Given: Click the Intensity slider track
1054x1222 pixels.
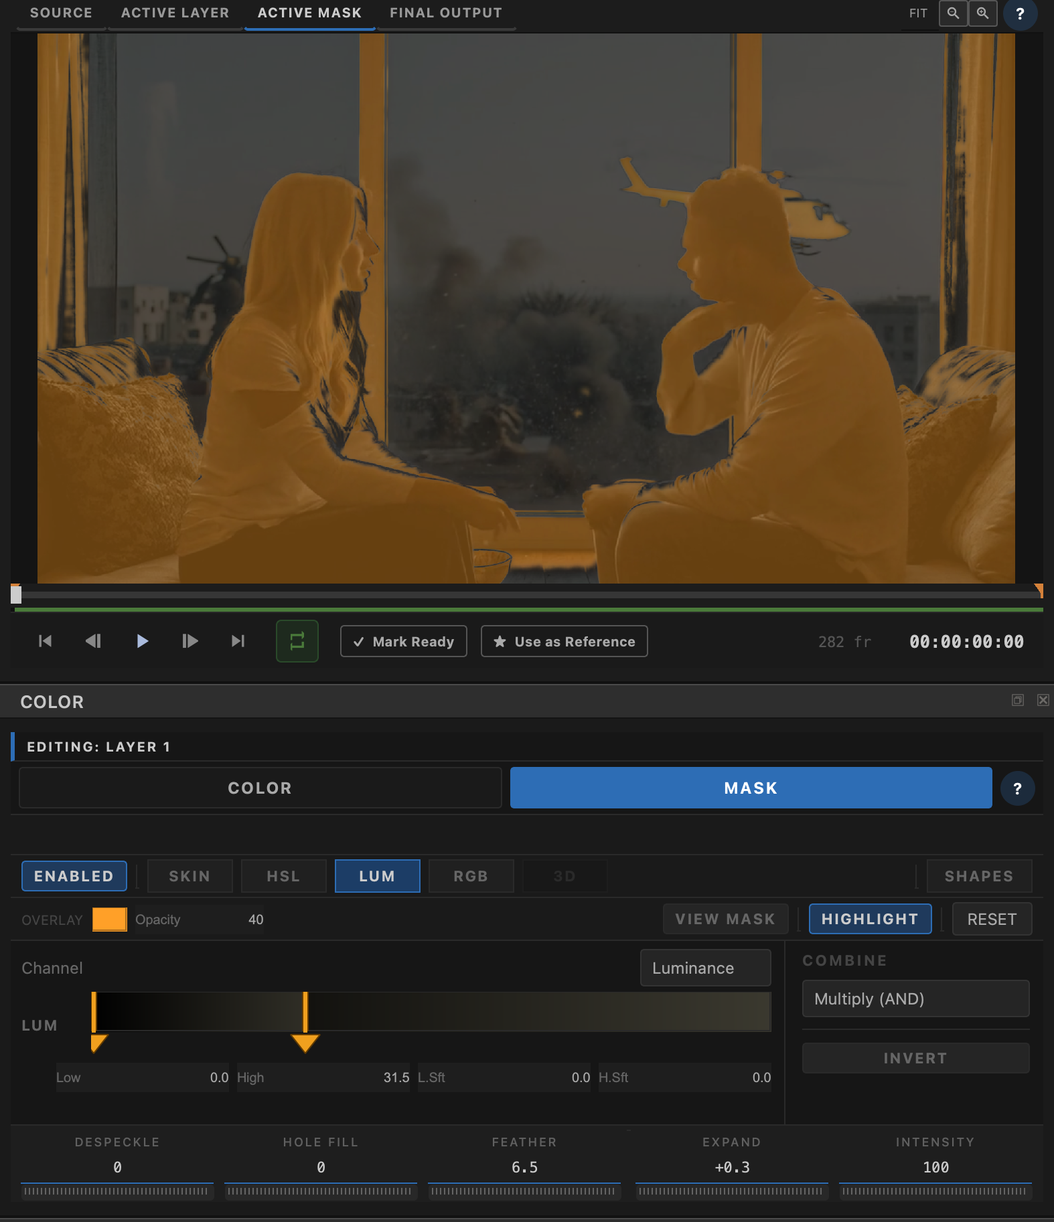Looking at the screenshot, I should pos(935,1191).
